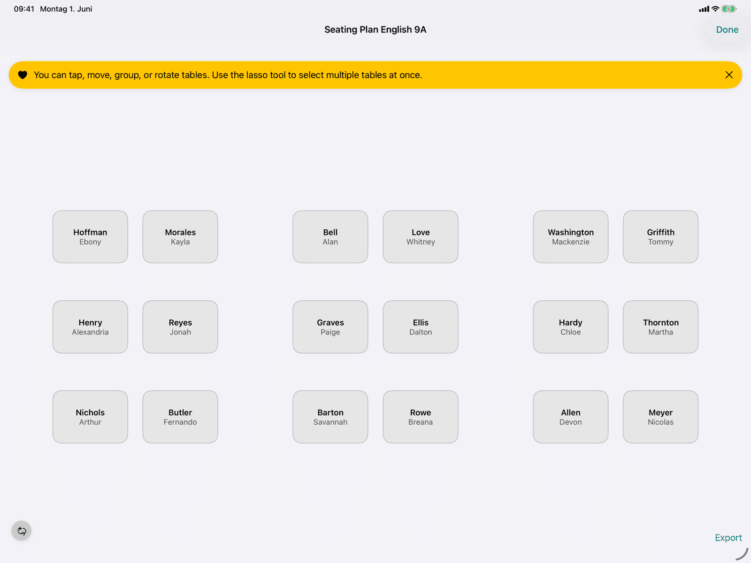
Task: Activate the lasso selection tool icon
Action: 22,531
